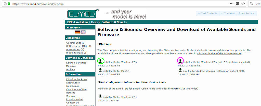Click 'apk-file for Android devices' text

pos(214,71)
